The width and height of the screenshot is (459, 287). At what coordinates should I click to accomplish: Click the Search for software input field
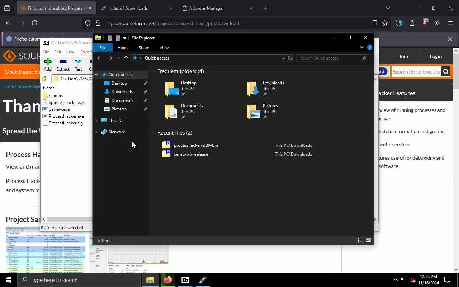pyautogui.click(x=416, y=72)
